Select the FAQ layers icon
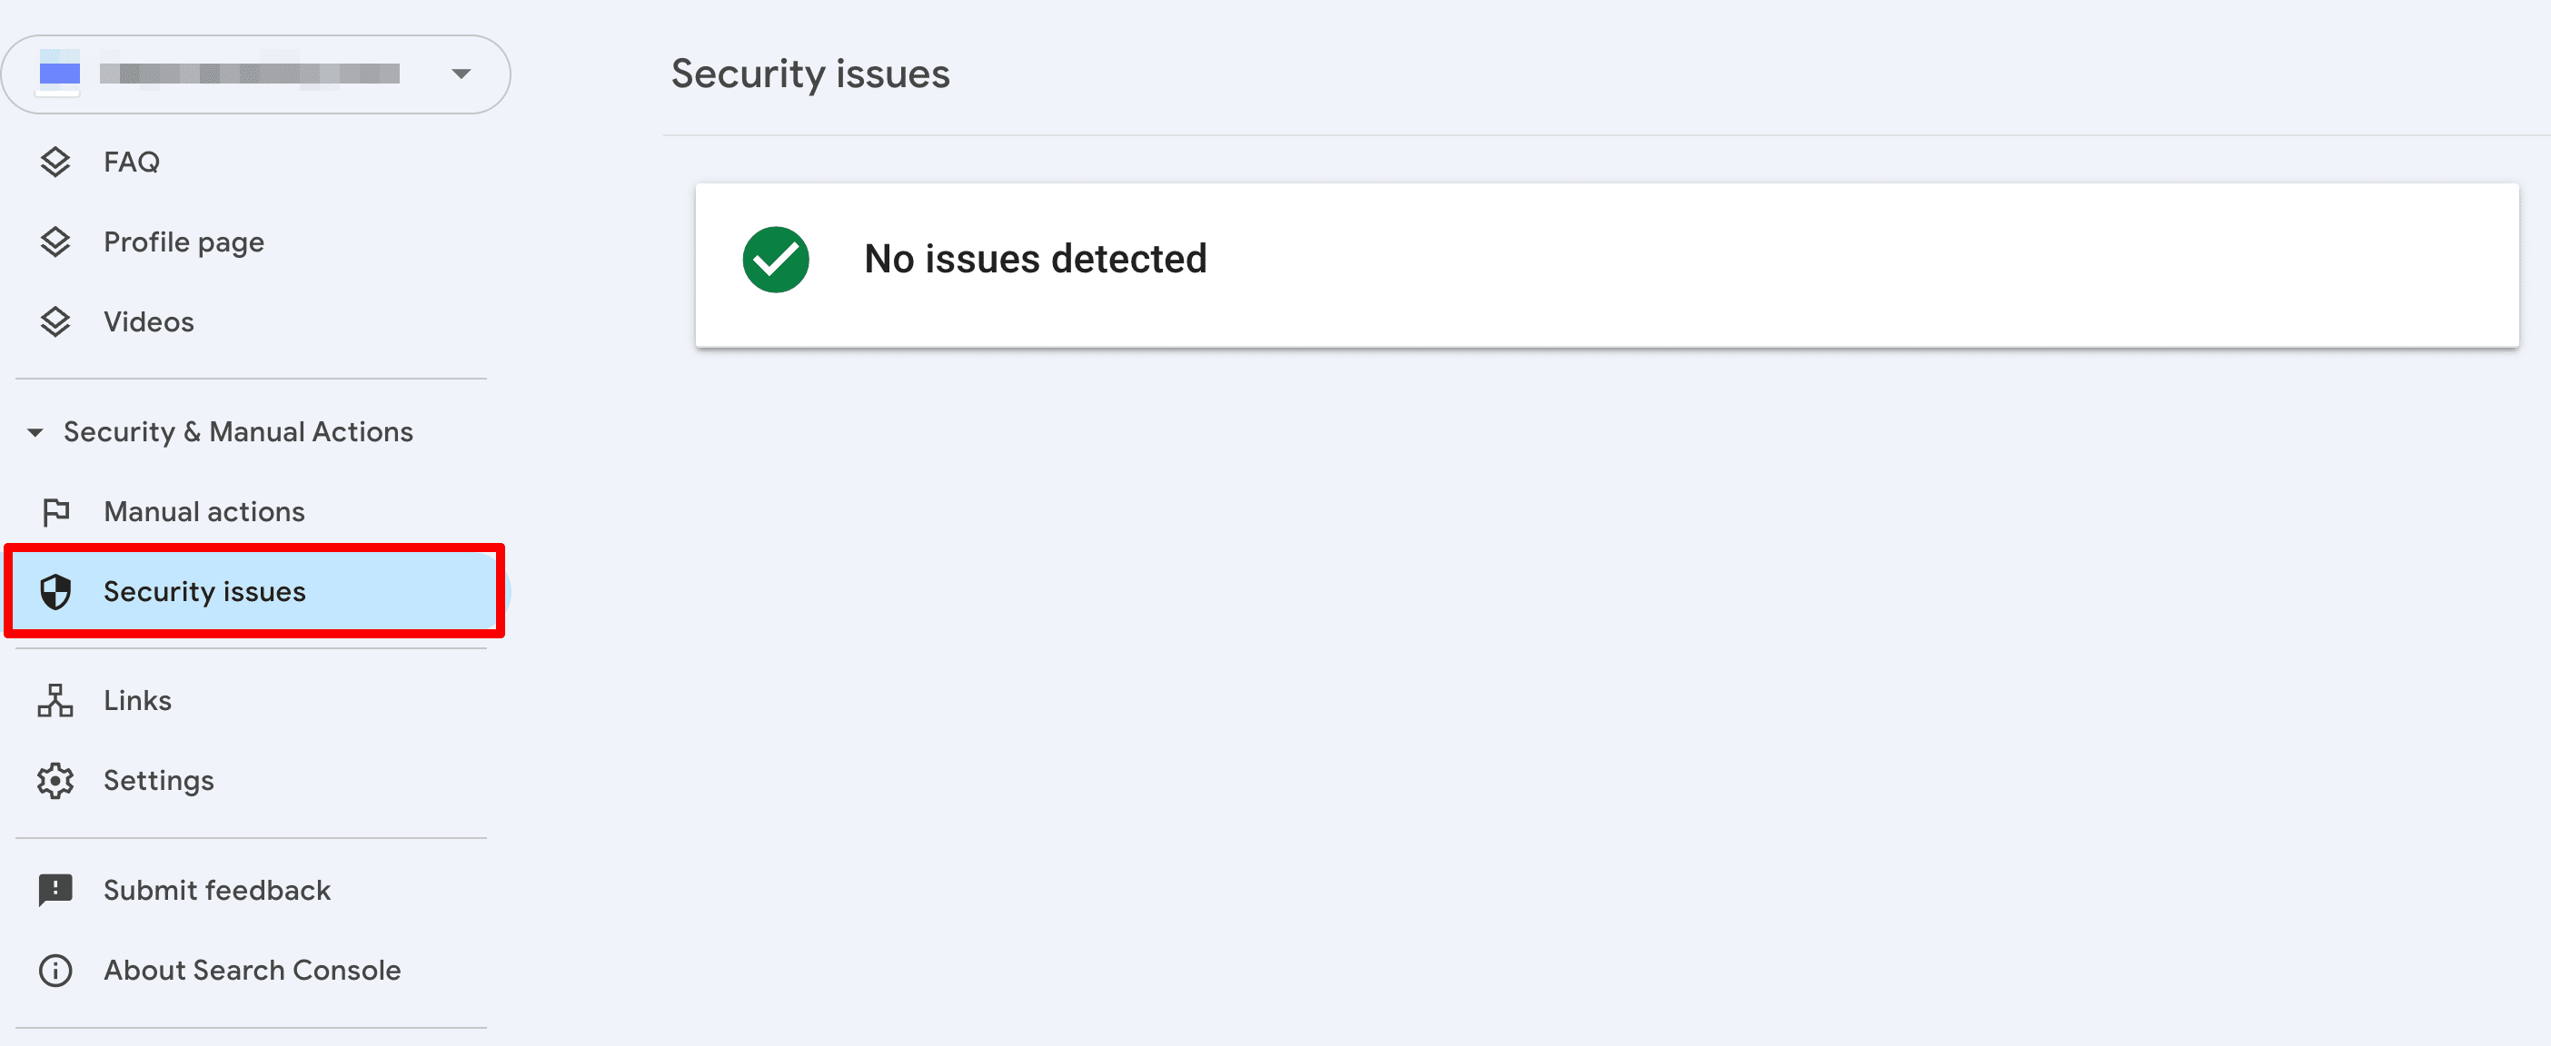2551x1046 pixels. coord(55,162)
